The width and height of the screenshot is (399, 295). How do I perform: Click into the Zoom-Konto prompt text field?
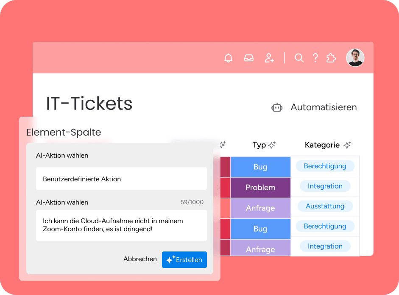121,225
